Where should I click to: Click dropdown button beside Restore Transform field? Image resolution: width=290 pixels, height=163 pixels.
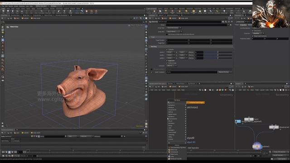(224, 72)
